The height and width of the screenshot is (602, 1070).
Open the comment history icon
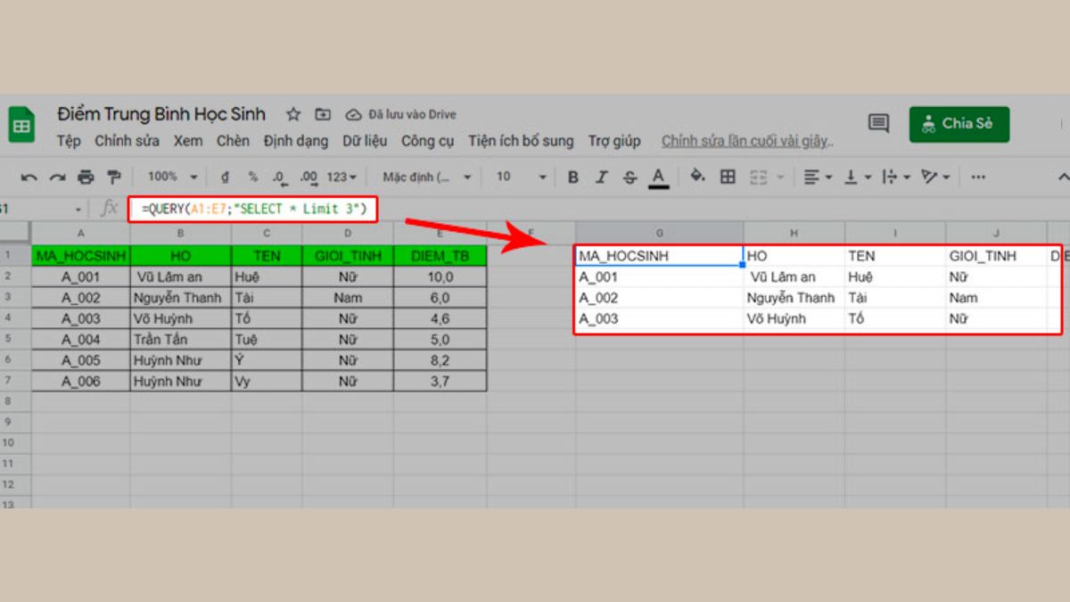[x=878, y=124]
